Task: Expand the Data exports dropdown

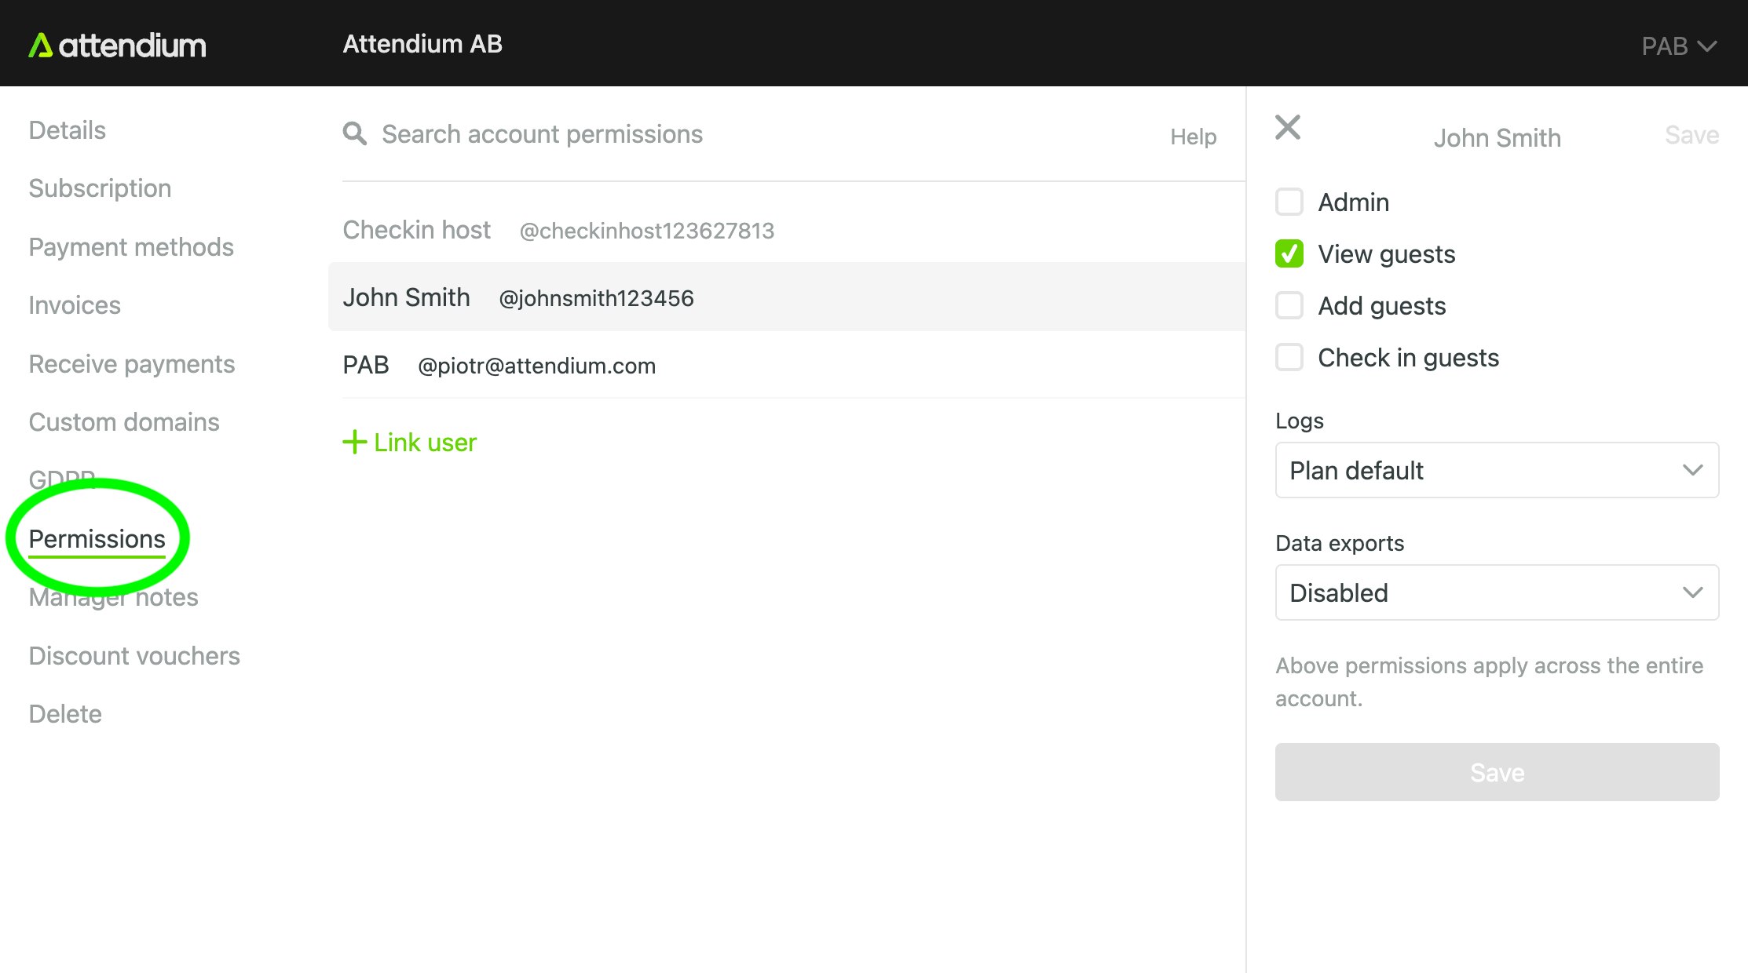Action: (1497, 592)
